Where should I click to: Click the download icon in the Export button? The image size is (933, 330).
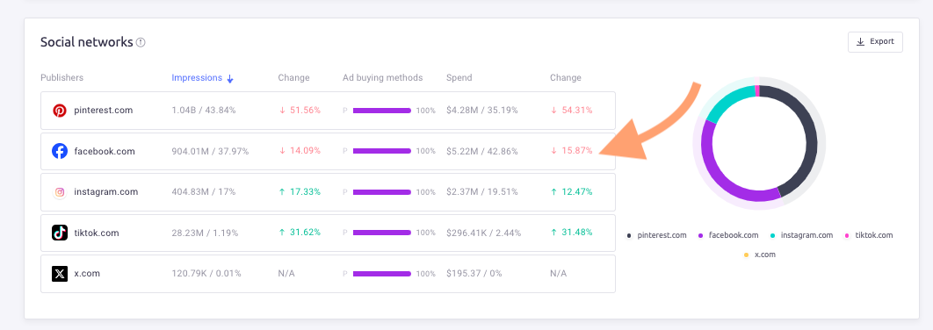860,42
